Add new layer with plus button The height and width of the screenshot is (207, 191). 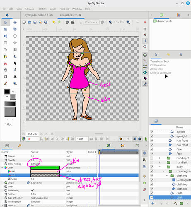[x=152, y=203]
